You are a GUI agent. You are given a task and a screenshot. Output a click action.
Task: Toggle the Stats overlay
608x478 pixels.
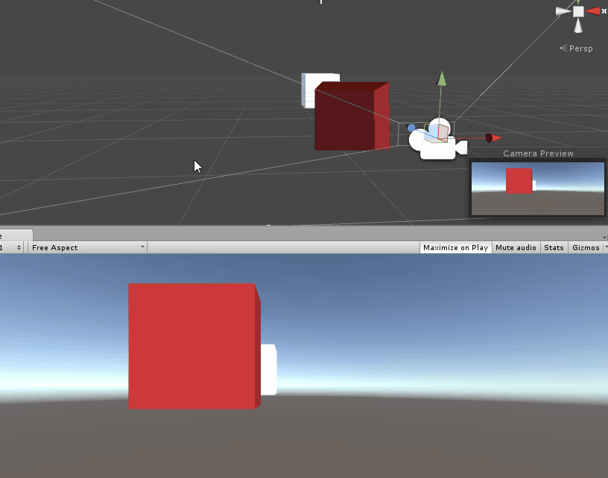pos(554,247)
